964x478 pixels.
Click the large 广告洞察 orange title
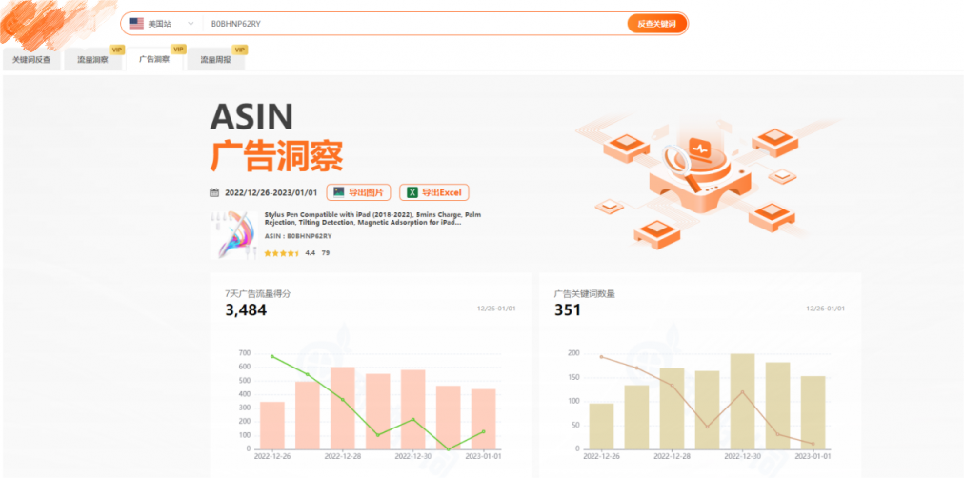[276, 156]
